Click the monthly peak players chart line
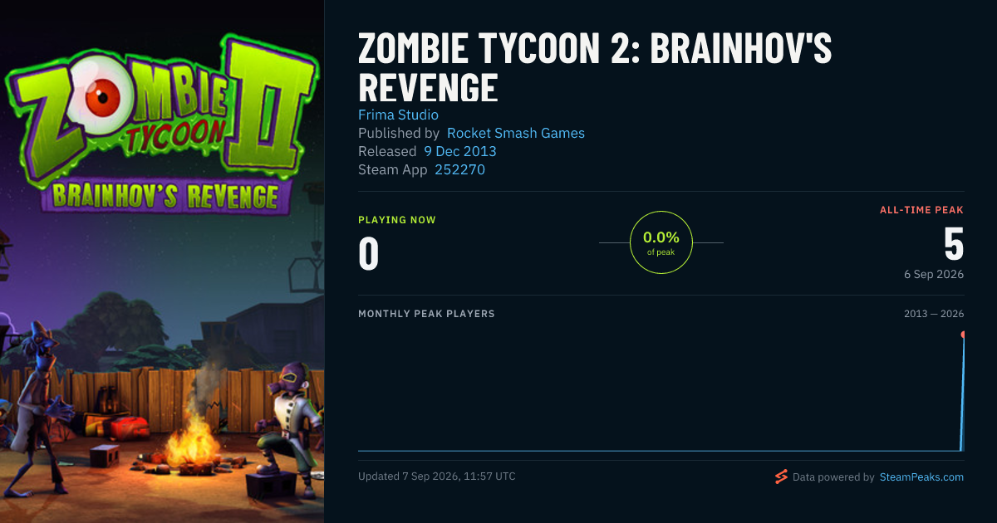The height and width of the screenshot is (523, 997). [x=661, y=451]
